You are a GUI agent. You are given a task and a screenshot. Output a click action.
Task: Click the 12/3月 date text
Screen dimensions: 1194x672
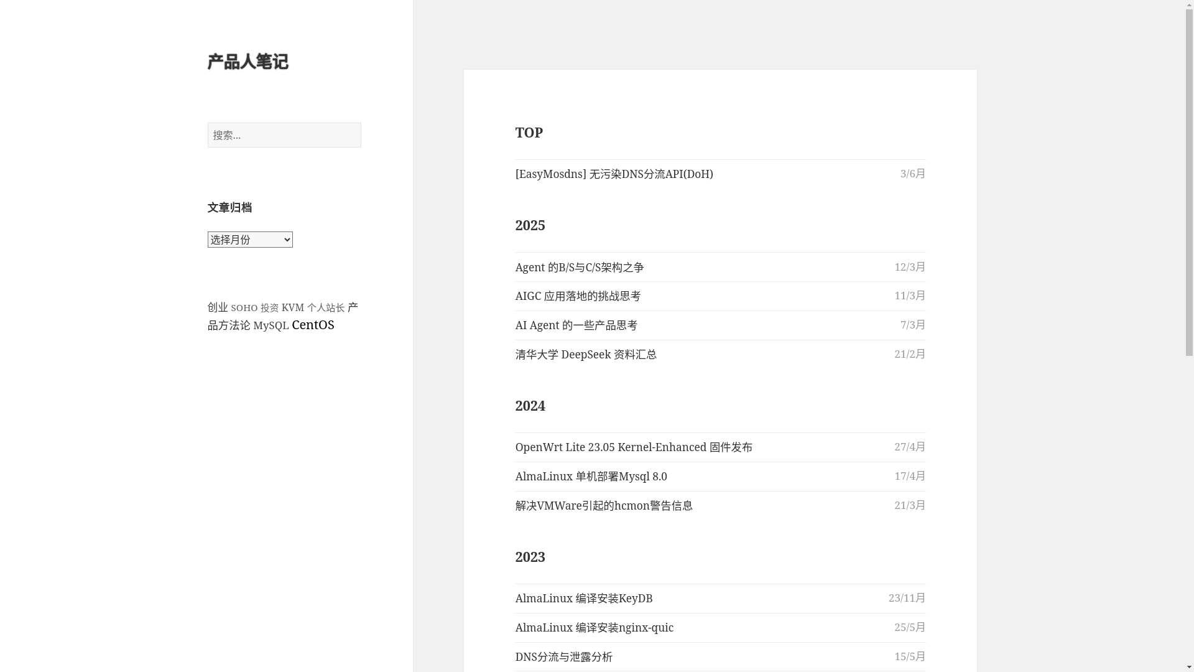910,267
